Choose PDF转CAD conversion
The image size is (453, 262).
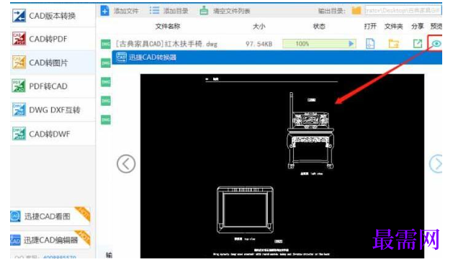coord(53,86)
